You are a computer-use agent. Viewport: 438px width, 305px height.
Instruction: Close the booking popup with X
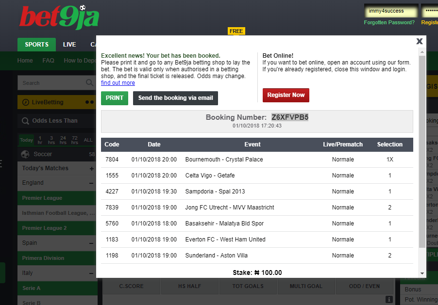(419, 41)
